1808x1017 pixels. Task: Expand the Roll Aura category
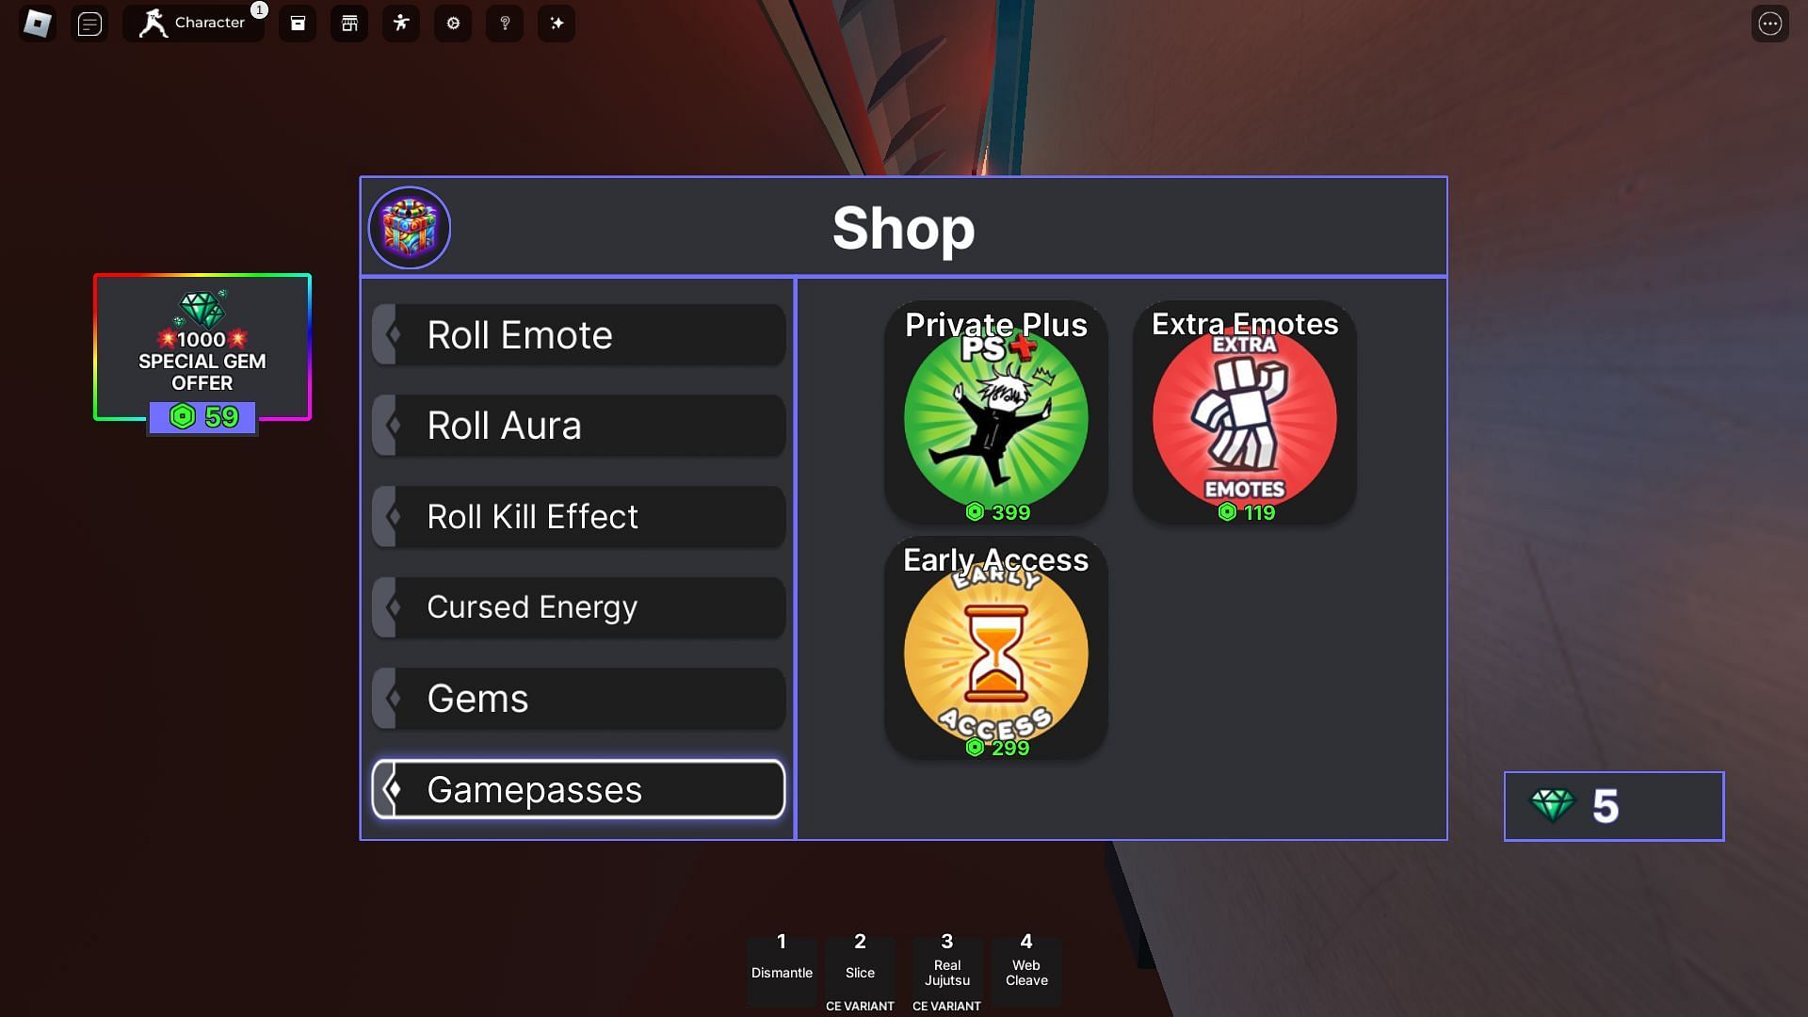coord(579,425)
